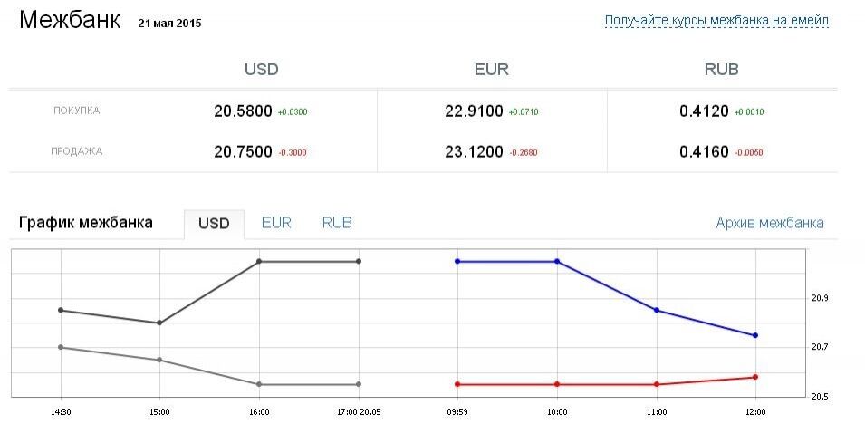Click the USD buy rate 20.5800
The width and height of the screenshot is (865, 424).
(x=243, y=111)
